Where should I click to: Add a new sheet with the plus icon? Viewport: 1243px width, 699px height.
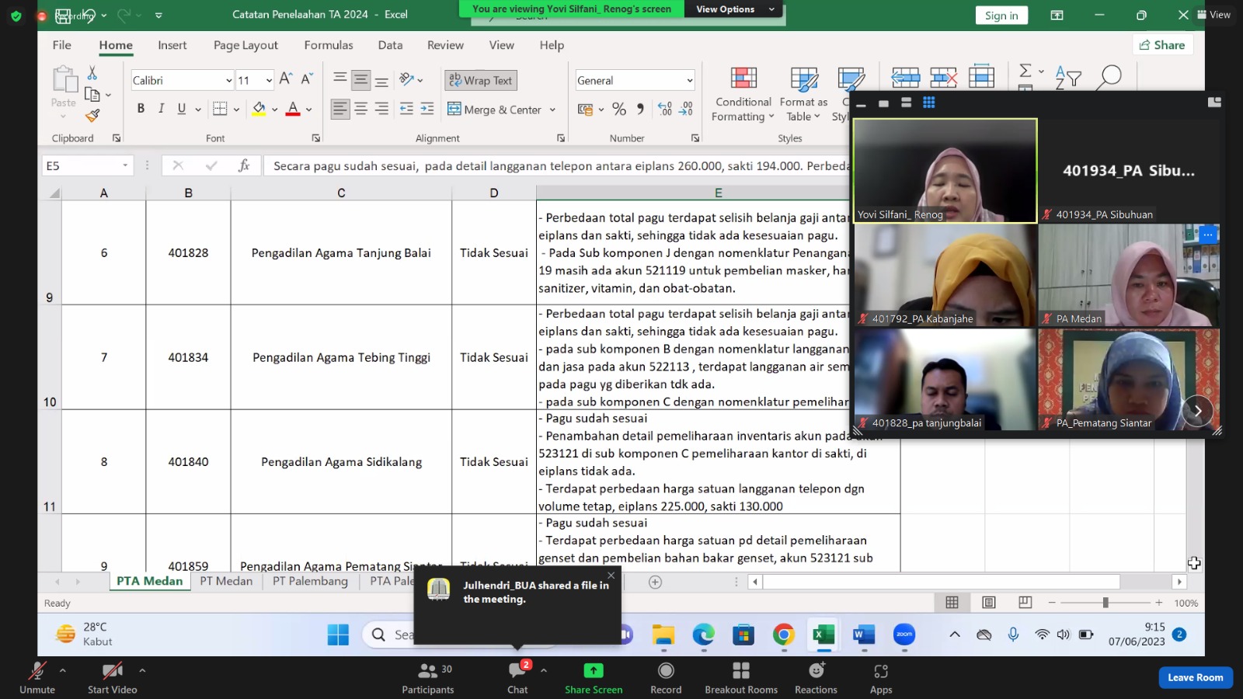click(x=655, y=582)
